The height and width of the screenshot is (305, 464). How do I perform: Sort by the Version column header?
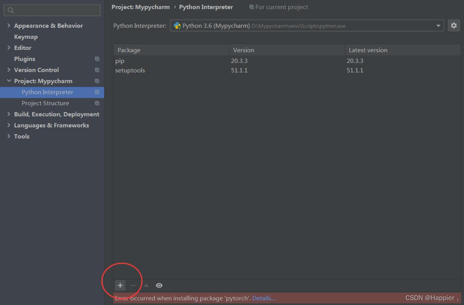pos(287,50)
